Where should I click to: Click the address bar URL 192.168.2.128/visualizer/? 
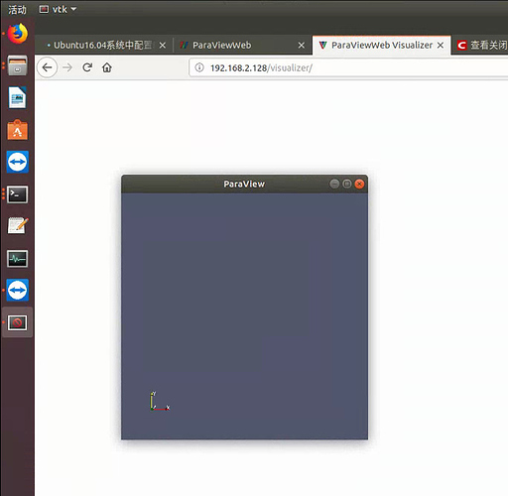click(x=261, y=67)
